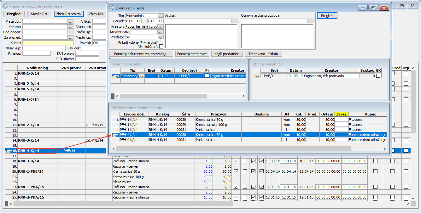Click Formiraj dokumente za proizvodnju
The height and width of the screenshot is (213, 421).
[x=141, y=54]
